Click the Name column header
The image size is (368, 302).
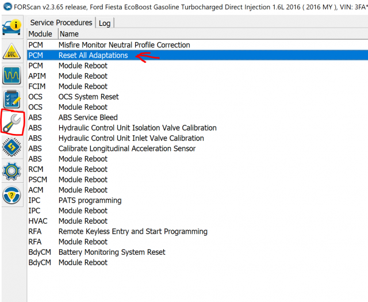click(x=68, y=34)
